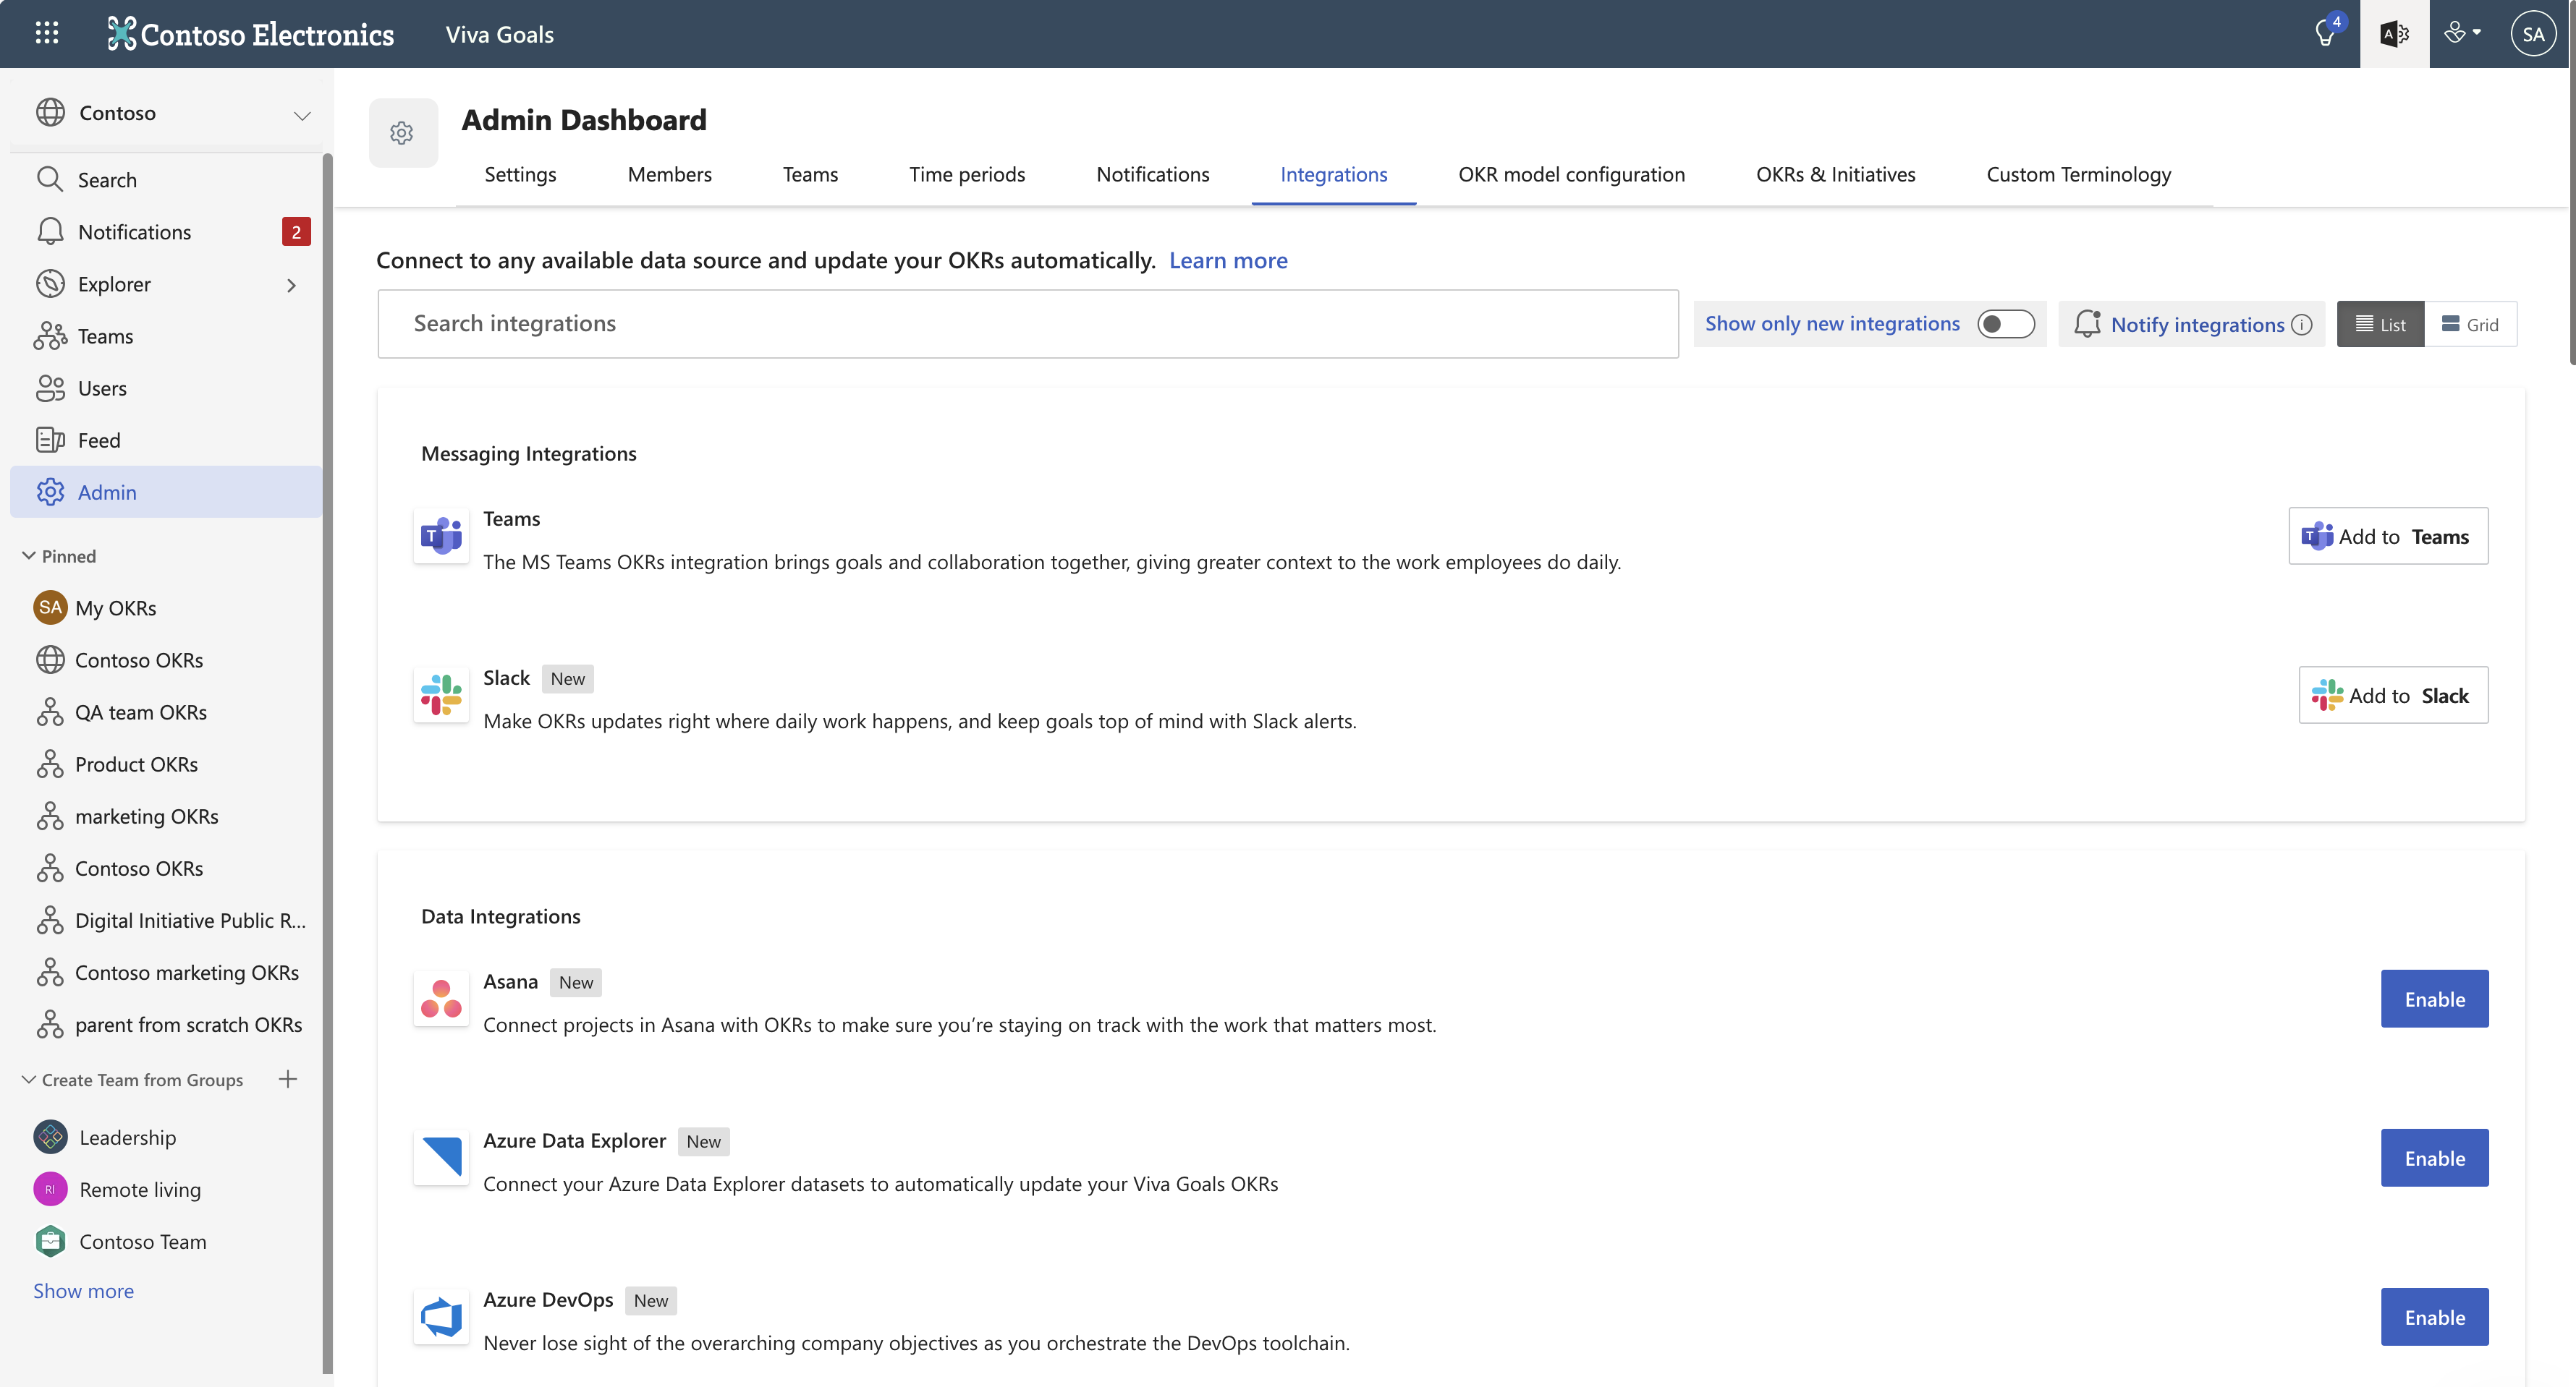The width and height of the screenshot is (2576, 1387).
Task: Click Add to Slack button
Action: [2393, 694]
